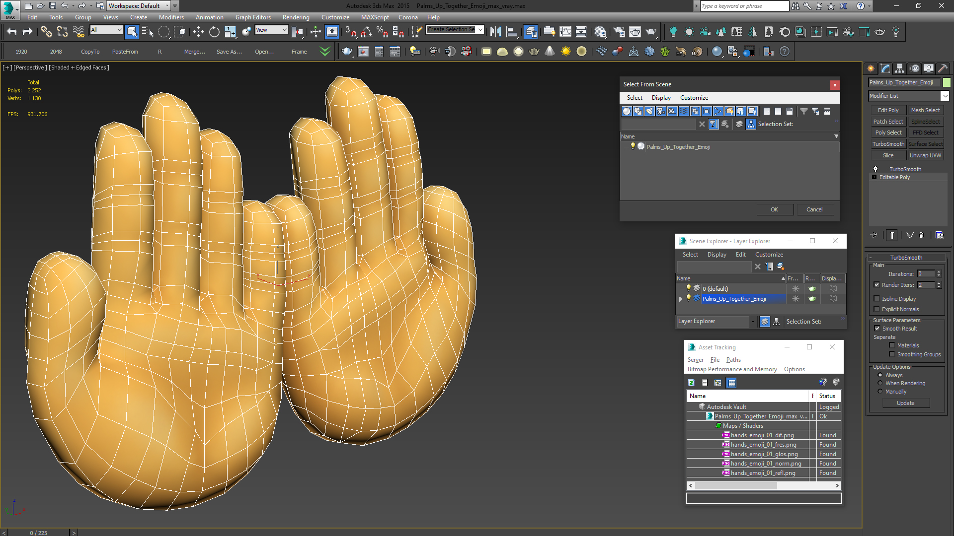Open the Graph Editors menu
This screenshot has height=536, width=954.
coord(253,17)
